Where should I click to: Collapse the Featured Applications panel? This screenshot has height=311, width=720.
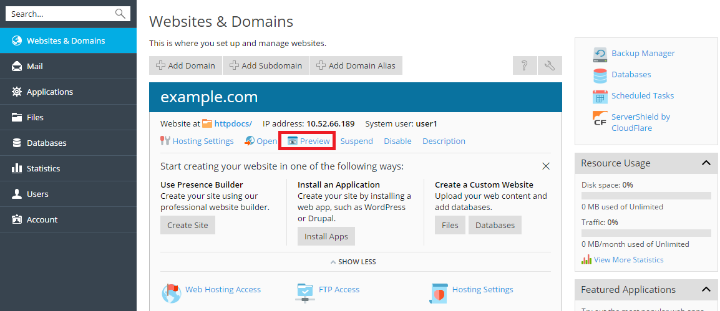click(x=706, y=290)
